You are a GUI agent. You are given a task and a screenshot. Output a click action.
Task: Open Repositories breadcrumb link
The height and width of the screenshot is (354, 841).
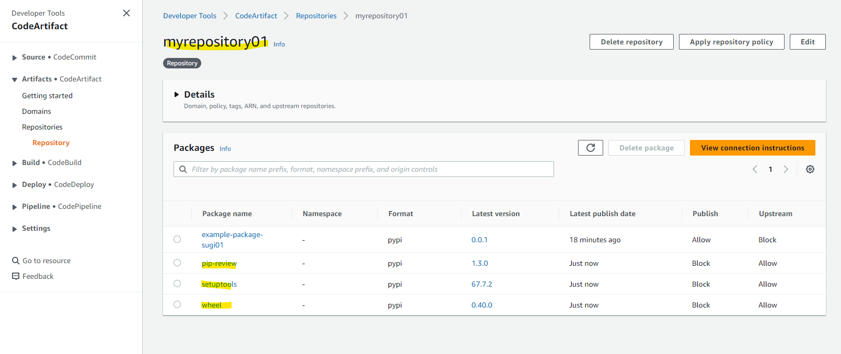point(316,16)
